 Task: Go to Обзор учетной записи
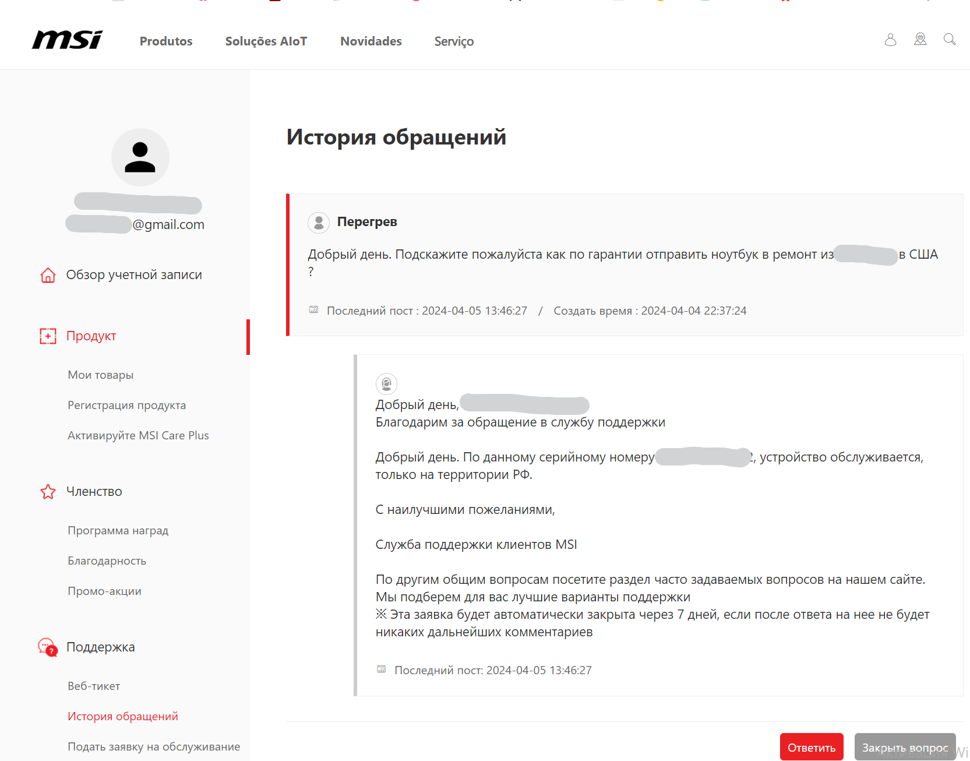[134, 275]
